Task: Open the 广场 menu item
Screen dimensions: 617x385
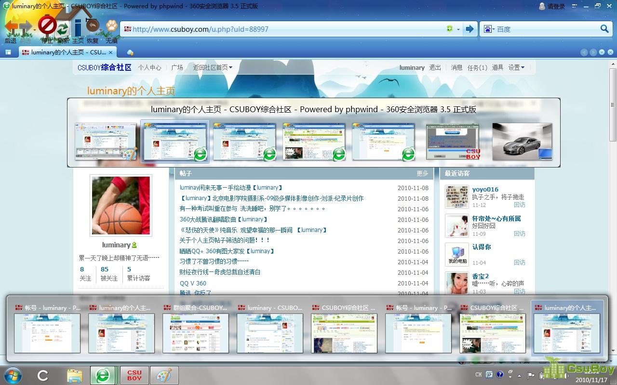Action: pos(177,67)
